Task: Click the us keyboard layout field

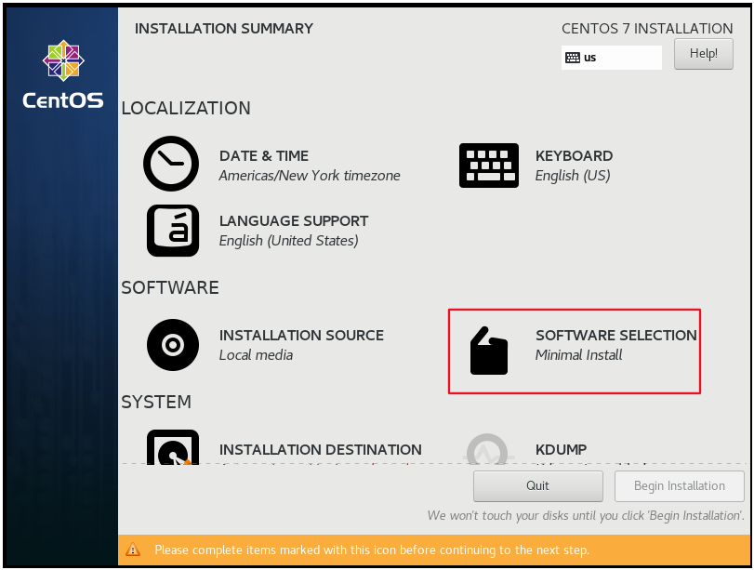Action: (x=611, y=58)
